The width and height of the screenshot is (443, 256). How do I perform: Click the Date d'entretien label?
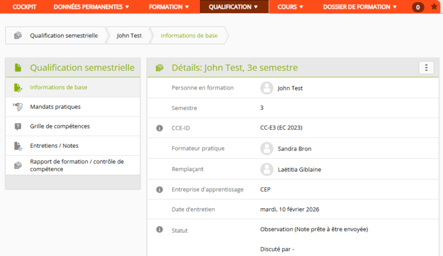coord(193,209)
